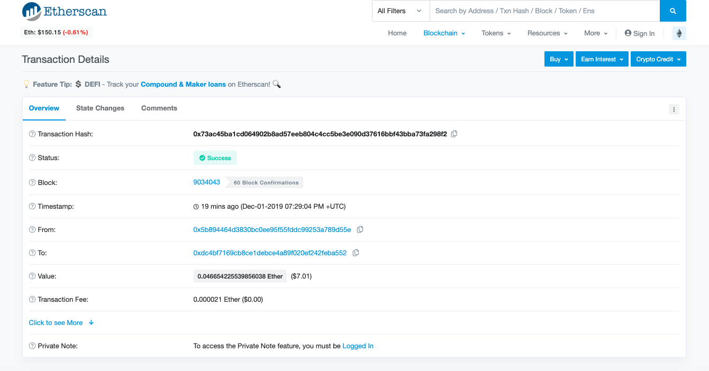Click the Etherscan logo
The image size is (709, 371).
click(x=64, y=12)
